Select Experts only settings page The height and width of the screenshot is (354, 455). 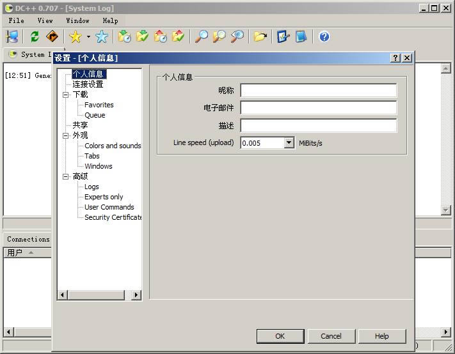pyautogui.click(x=104, y=197)
